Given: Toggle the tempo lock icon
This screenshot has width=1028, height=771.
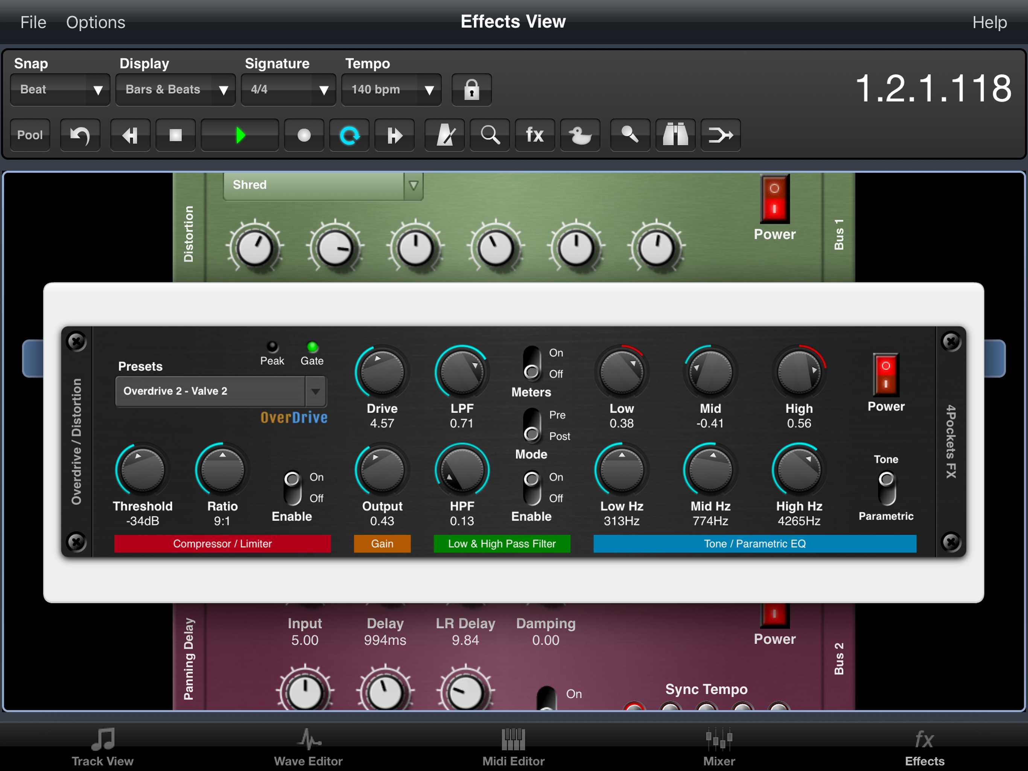Looking at the screenshot, I should click(x=471, y=89).
